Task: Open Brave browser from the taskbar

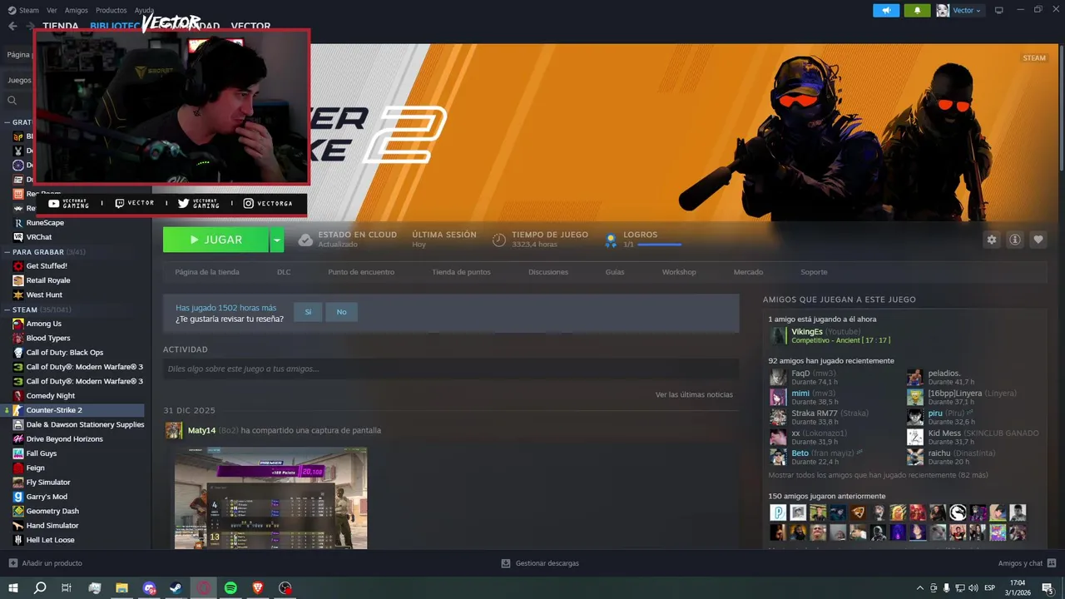Action: [x=258, y=587]
